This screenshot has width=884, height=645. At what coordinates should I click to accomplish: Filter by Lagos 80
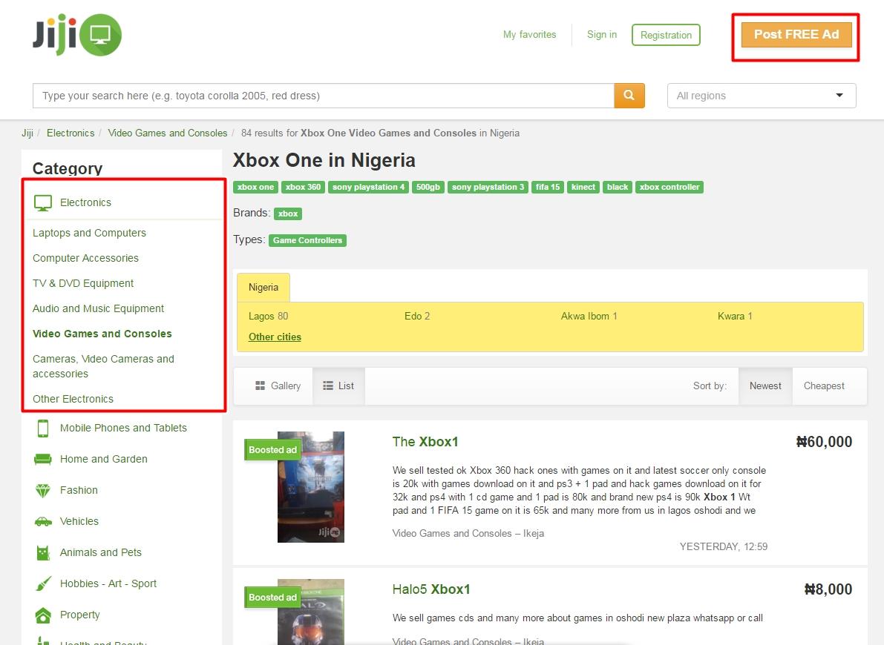(x=269, y=316)
